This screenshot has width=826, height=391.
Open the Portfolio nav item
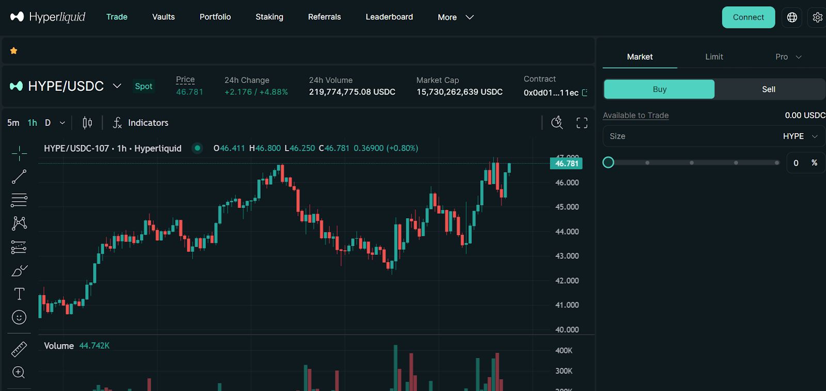click(x=215, y=17)
